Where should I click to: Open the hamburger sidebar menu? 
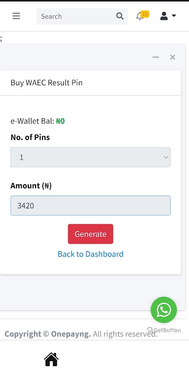16,16
